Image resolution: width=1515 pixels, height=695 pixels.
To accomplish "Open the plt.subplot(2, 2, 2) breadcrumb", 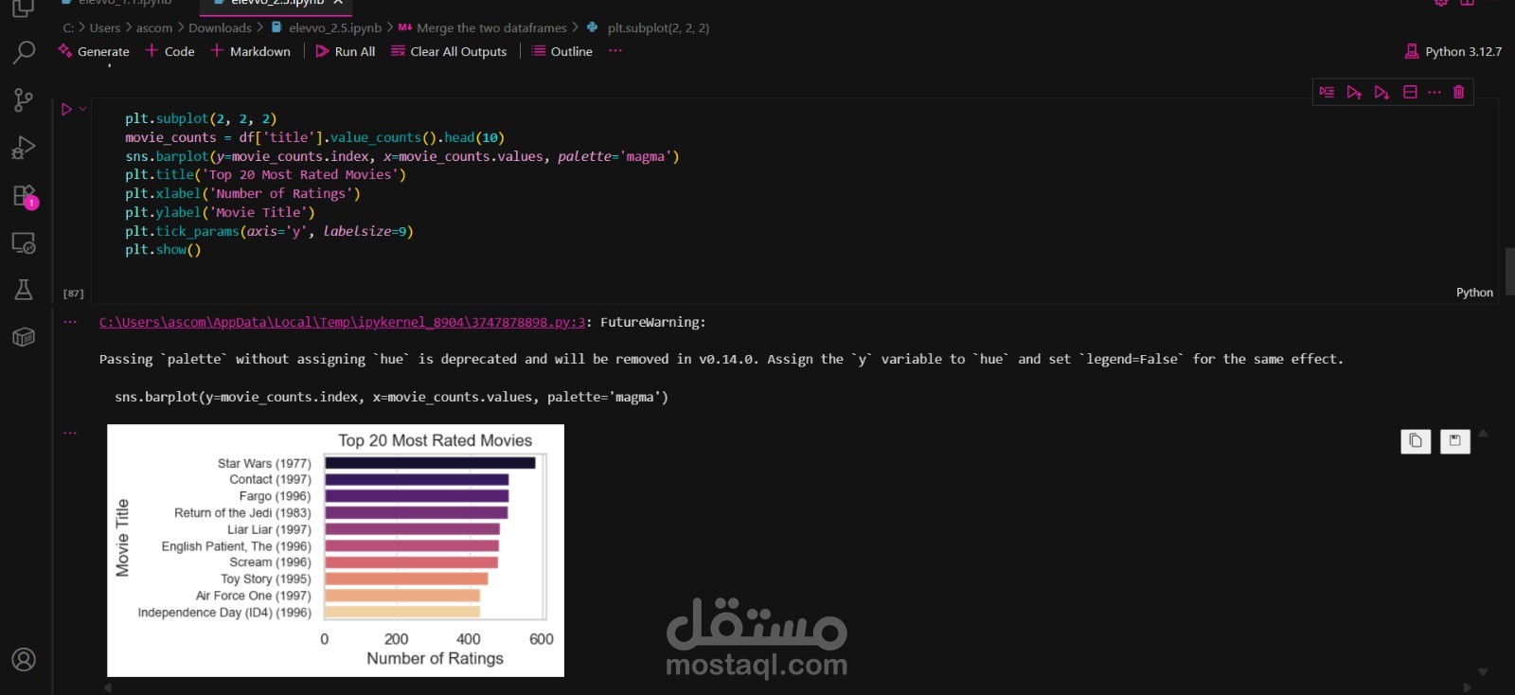I will coord(649,27).
